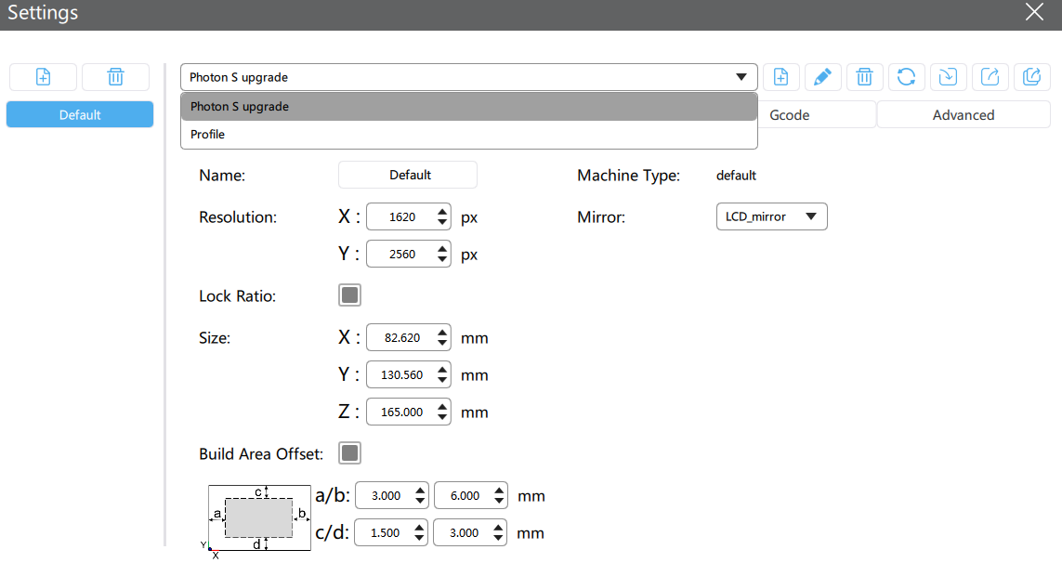The height and width of the screenshot is (576, 1062).
Task: Add a new profile next to dropdown
Action: [x=781, y=77]
